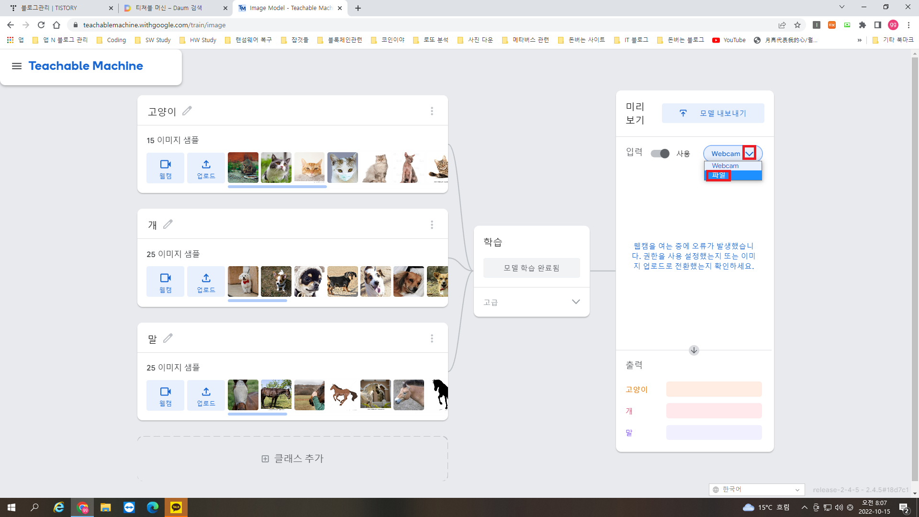Click the 업로드 button in 개 class

click(x=206, y=282)
